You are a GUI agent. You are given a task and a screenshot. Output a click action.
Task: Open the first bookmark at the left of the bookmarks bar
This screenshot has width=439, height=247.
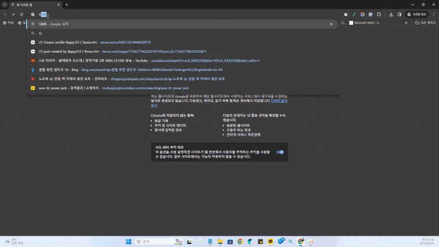pyautogui.click(x=8, y=23)
